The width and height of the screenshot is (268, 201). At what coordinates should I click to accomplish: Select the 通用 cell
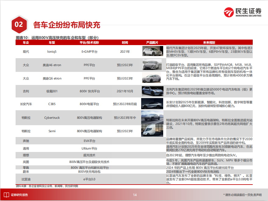(x=26, y=149)
